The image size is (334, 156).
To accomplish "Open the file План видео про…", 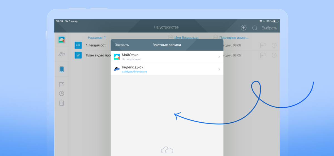I will (98, 55).
